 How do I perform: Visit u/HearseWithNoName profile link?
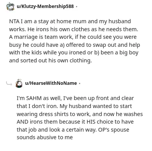(x=51, y=83)
